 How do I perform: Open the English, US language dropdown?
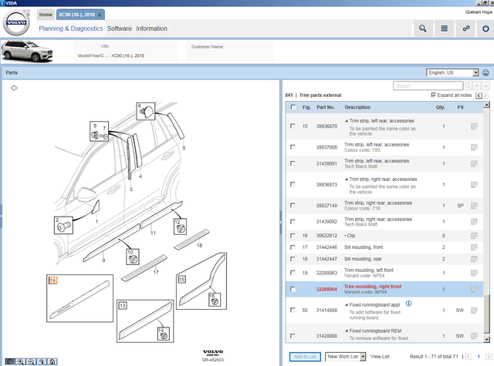453,72
